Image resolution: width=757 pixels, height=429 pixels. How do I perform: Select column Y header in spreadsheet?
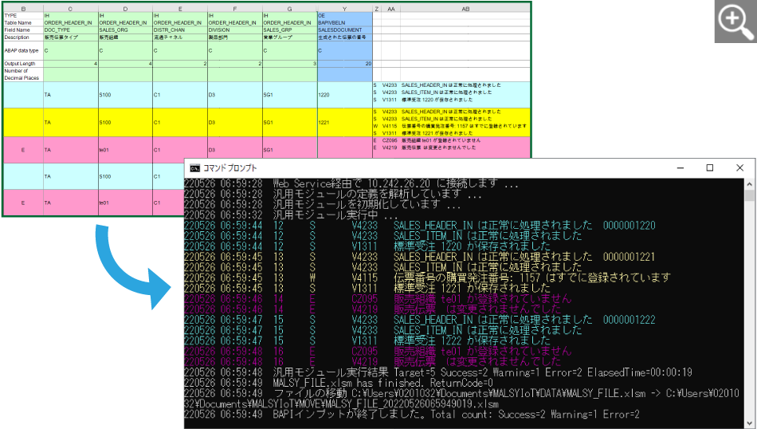pos(345,9)
